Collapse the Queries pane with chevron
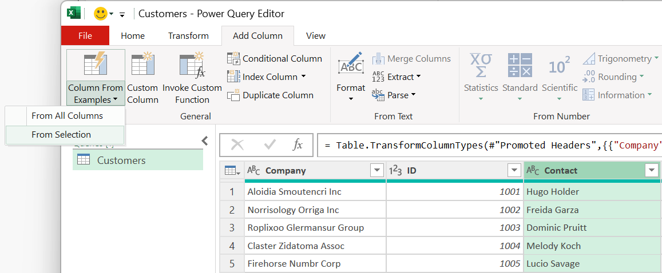The image size is (662, 273). 205,140
